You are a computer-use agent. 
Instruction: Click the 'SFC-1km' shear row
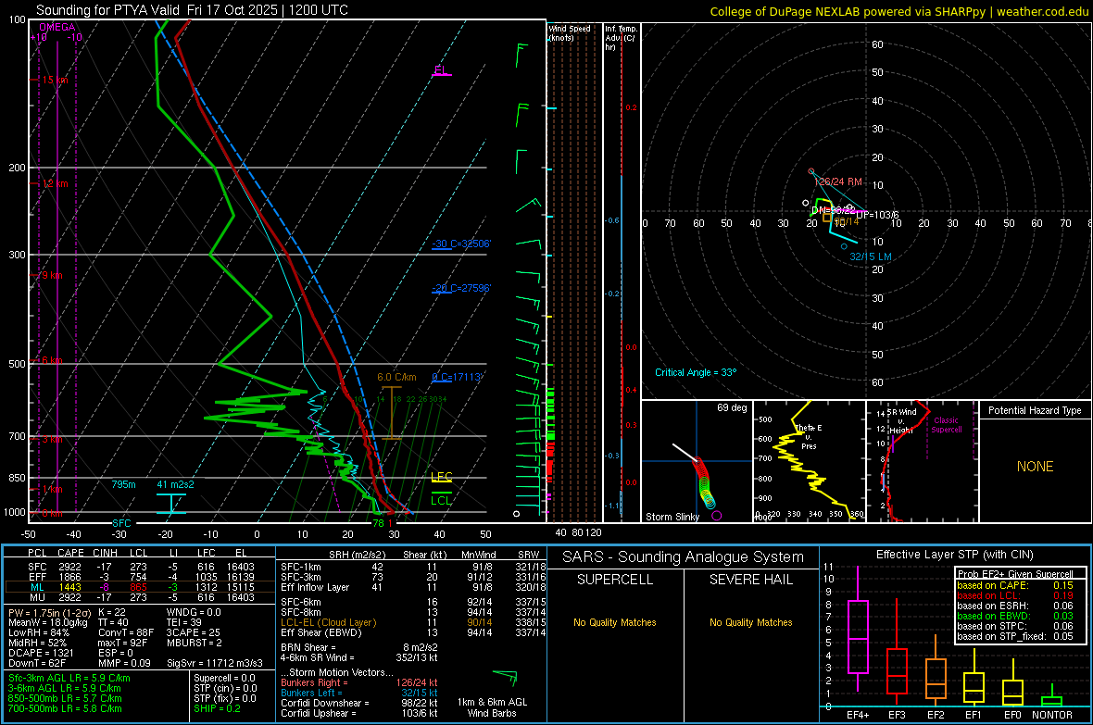pyautogui.click(x=411, y=567)
